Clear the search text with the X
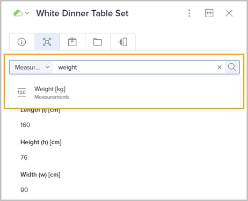248x201 pixels. (x=220, y=67)
